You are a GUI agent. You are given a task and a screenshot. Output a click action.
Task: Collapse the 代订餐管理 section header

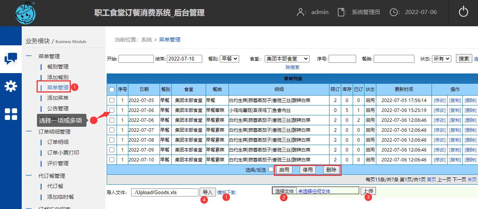[52, 176]
